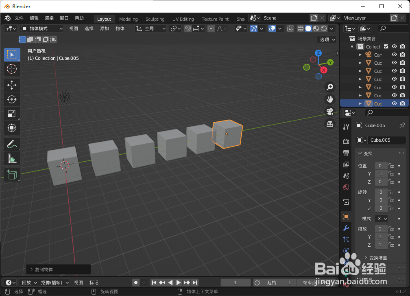Open the Output properties tab
This screenshot has width=410, height=296.
346,153
